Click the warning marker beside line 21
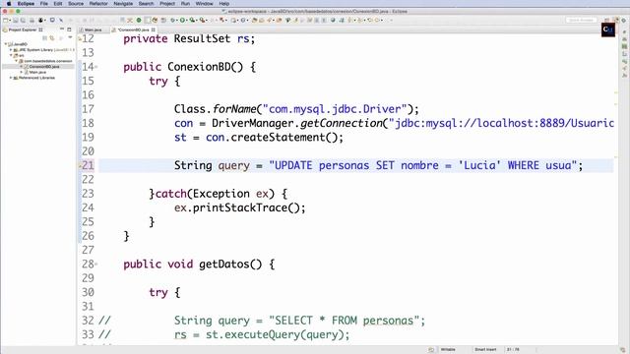Image resolution: width=630 pixels, height=354 pixels. click(x=80, y=165)
